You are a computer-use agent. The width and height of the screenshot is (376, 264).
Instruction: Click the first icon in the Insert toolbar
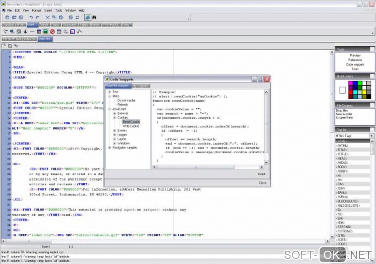pyautogui.click(x=5, y=32)
